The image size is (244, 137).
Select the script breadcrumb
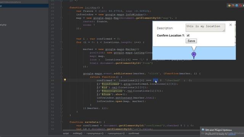[66, 134]
